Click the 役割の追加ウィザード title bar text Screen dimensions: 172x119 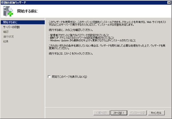tap(13, 2)
